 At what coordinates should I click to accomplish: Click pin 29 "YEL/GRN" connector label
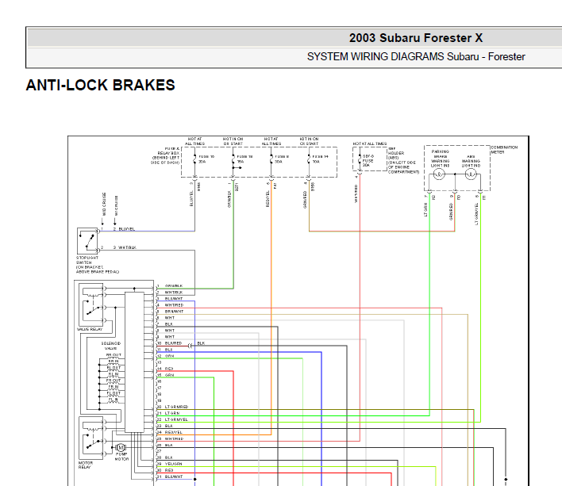click(x=174, y=464)
